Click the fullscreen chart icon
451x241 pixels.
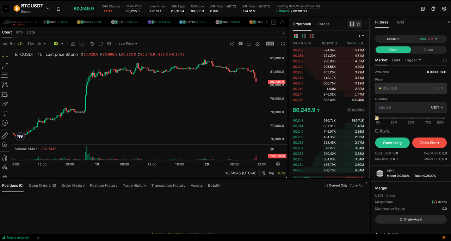(283, 44)
